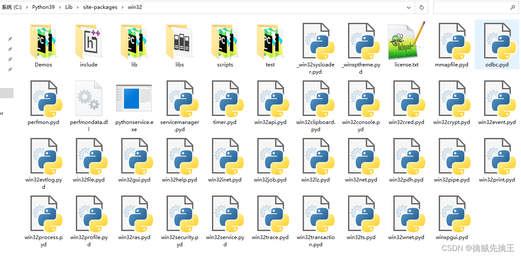Select the servicemanager.pyd file icon
Image resolution: width=521 pixels, height=256 pixels.
[183, 99]
